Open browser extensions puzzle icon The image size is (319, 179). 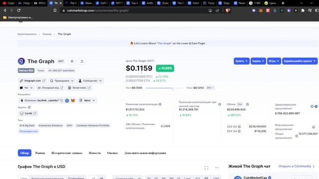pos(303,10)
